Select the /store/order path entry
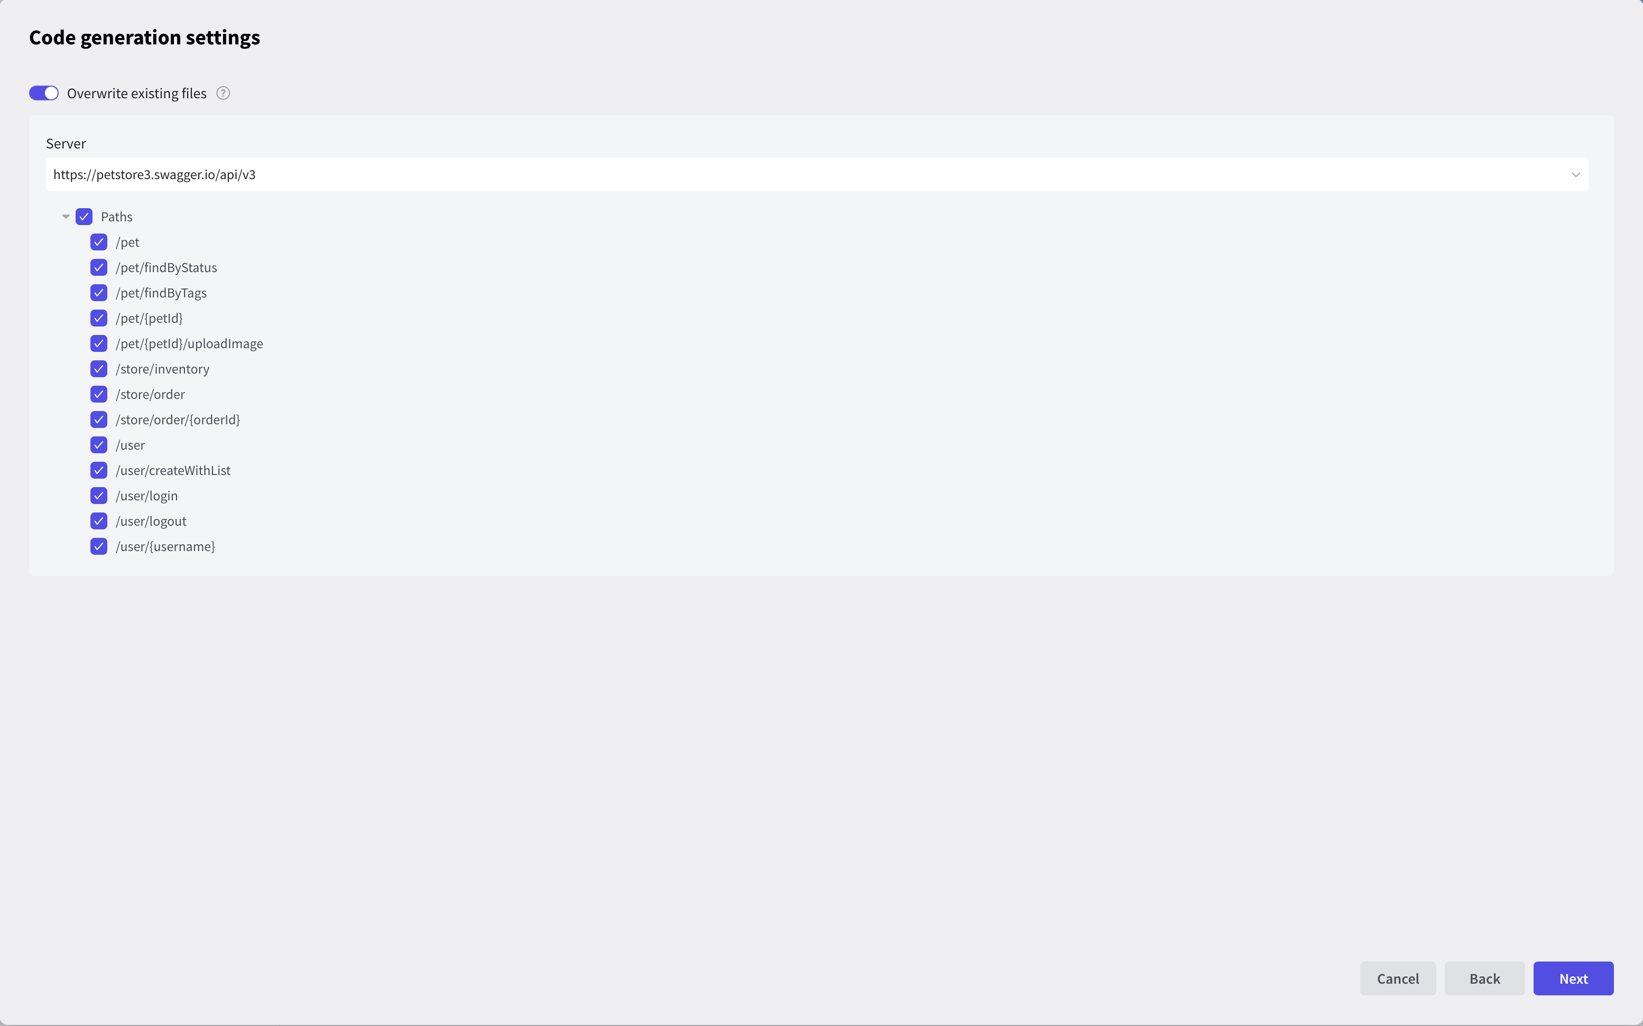The height and width of the screenshot is (1026, 1643). click(x=150, y=394)
